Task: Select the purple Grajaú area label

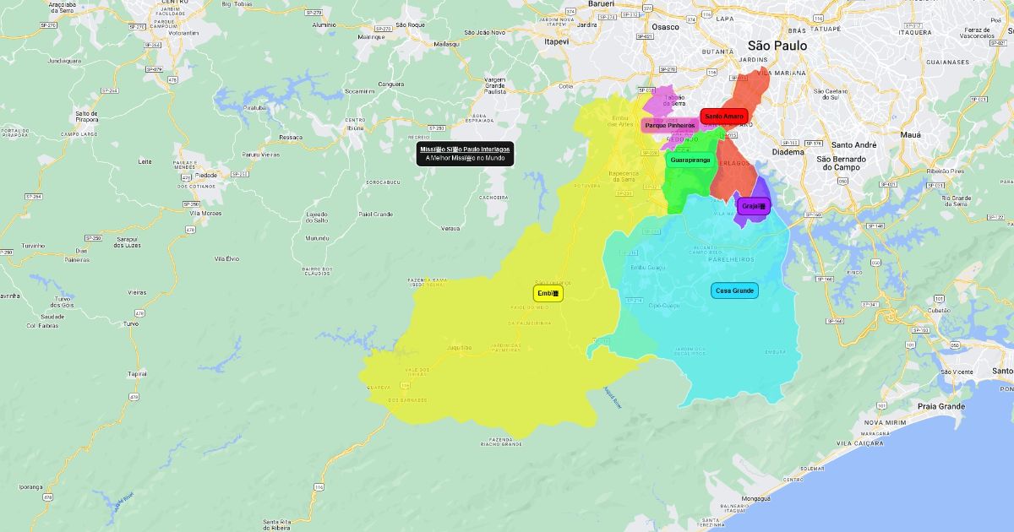Action: 753,205
